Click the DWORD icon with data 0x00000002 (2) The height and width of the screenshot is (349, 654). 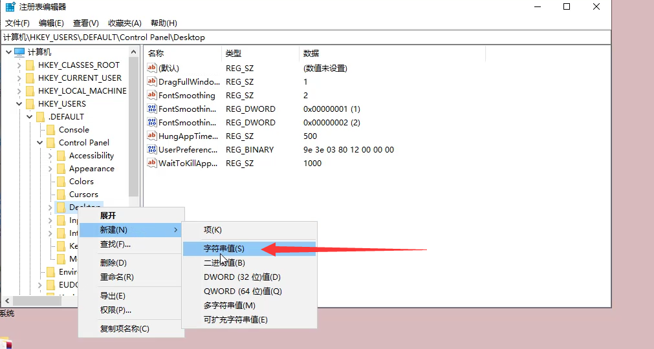coord(152,122)
